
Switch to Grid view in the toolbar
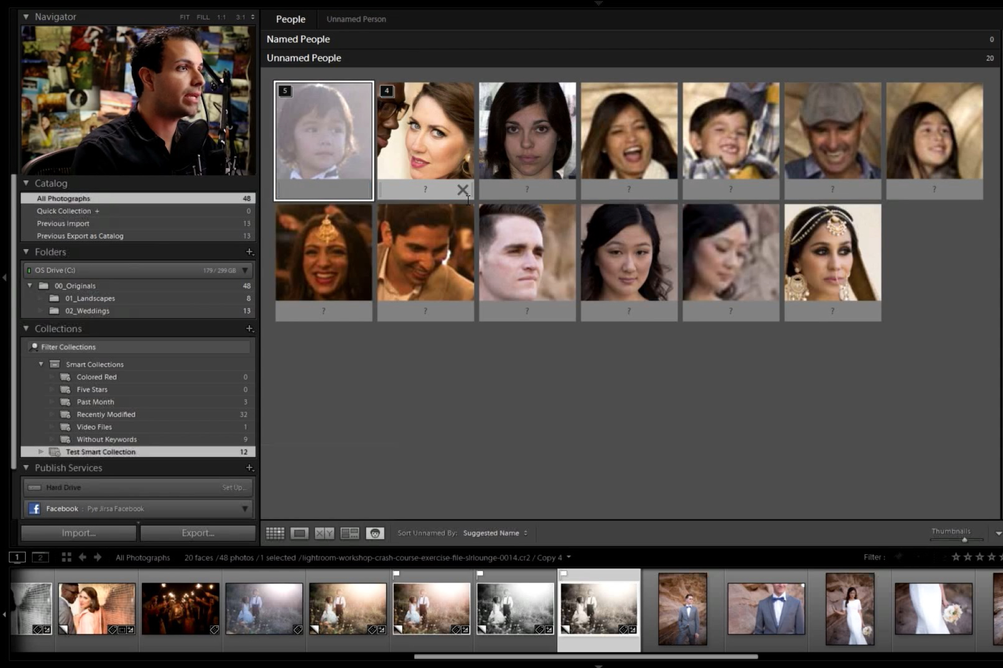pos(275,533)
